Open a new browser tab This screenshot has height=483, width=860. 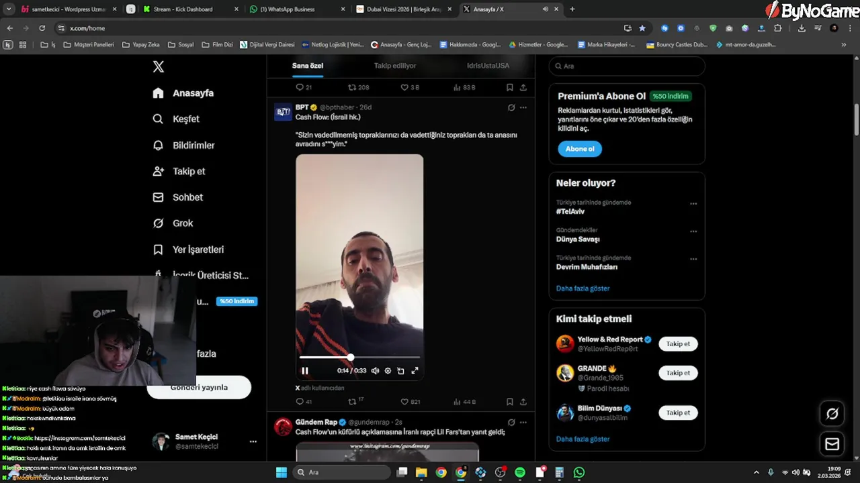click(x=572, y=9)
